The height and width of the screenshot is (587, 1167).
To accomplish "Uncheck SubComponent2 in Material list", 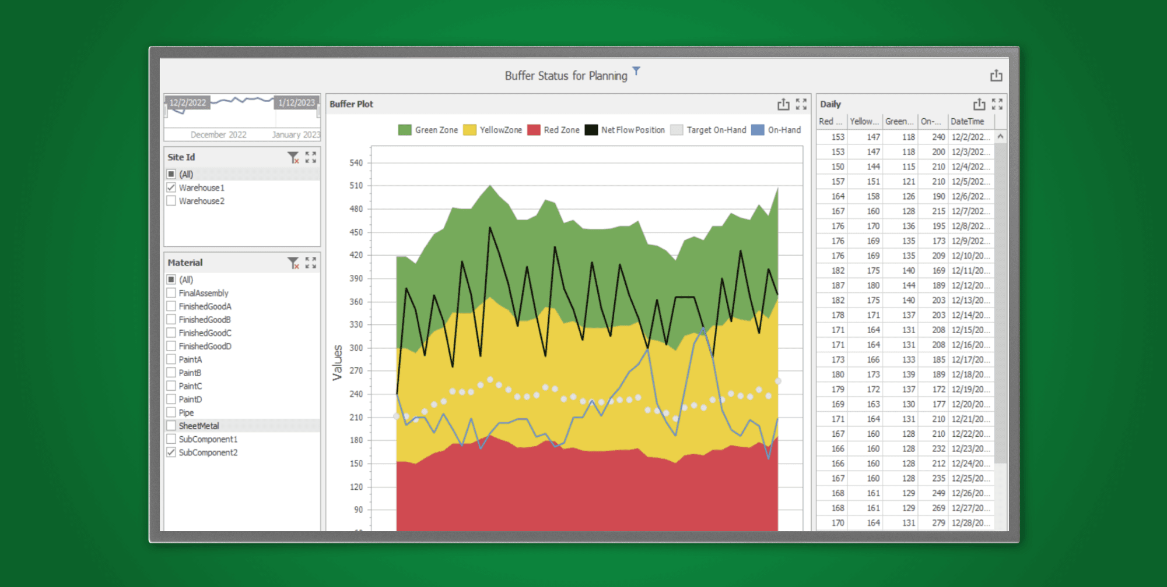I will 171,452.
